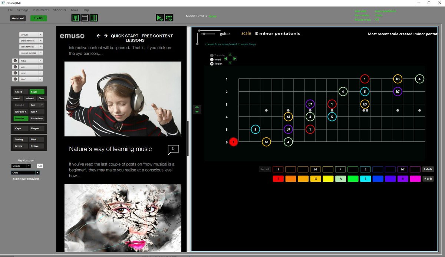Open the File menu
Viewport: 445px width, 257px height.
coord(10,10)
